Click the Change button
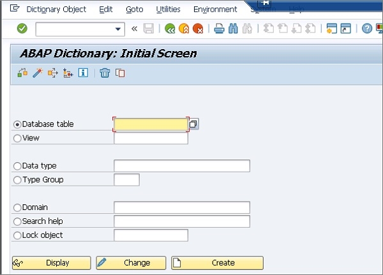 tap(131, 263)
